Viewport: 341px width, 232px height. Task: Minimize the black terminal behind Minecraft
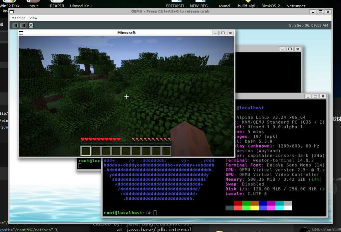coord(282,49)
